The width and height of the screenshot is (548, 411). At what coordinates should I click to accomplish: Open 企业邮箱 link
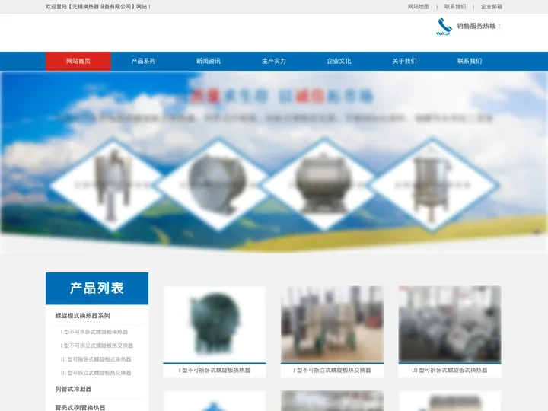point(492,7)
